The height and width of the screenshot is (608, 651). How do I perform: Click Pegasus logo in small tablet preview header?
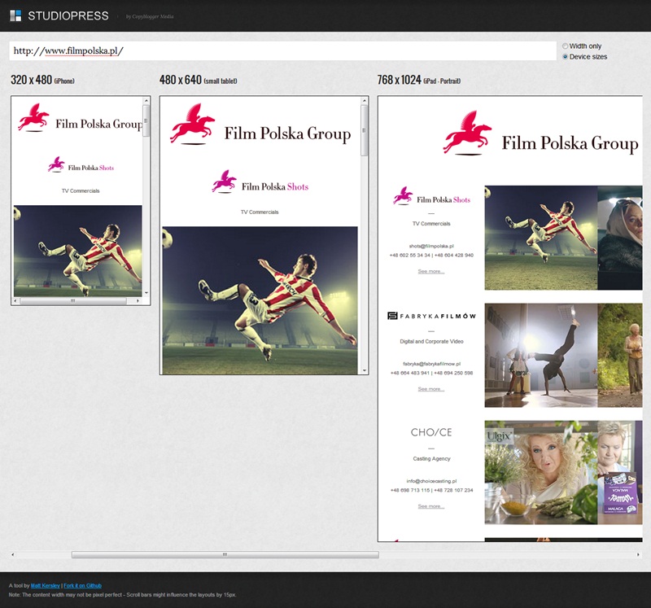click(x=192, y=125)
